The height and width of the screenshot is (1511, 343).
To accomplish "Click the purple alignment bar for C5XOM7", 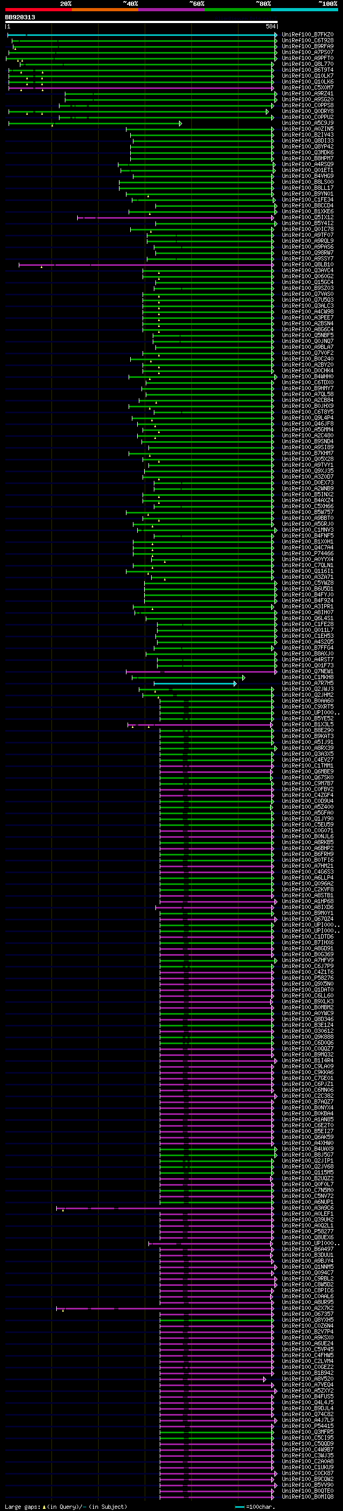I will click(141, 88).
